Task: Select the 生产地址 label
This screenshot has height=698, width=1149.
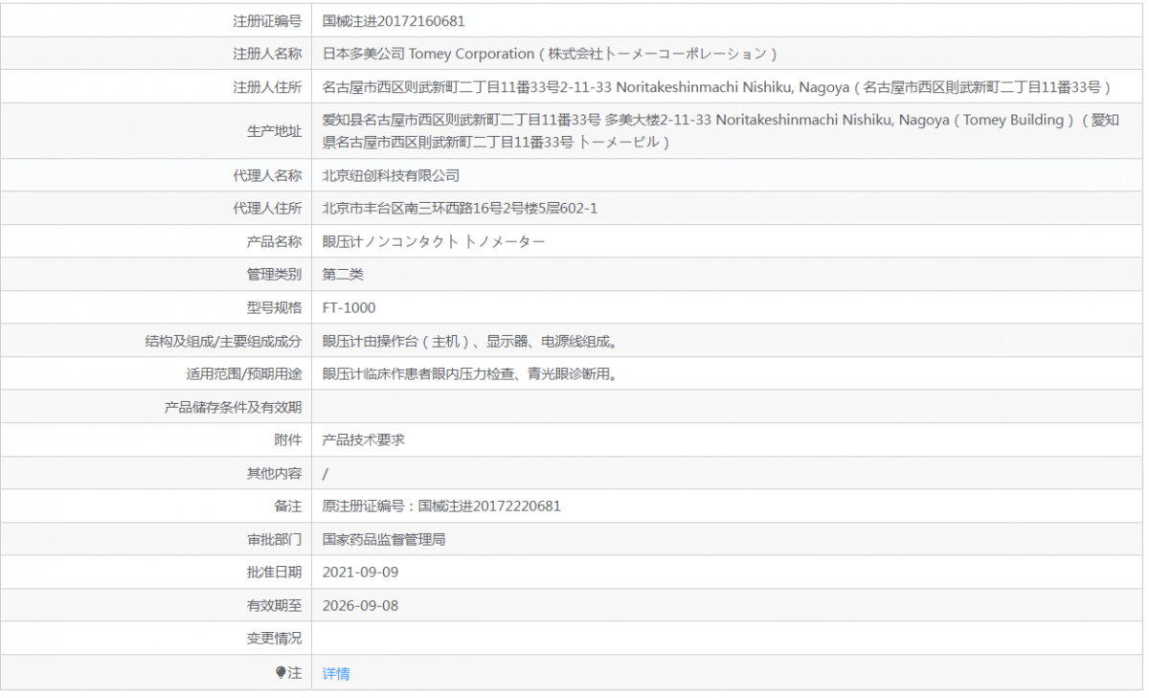Action: 274,131
